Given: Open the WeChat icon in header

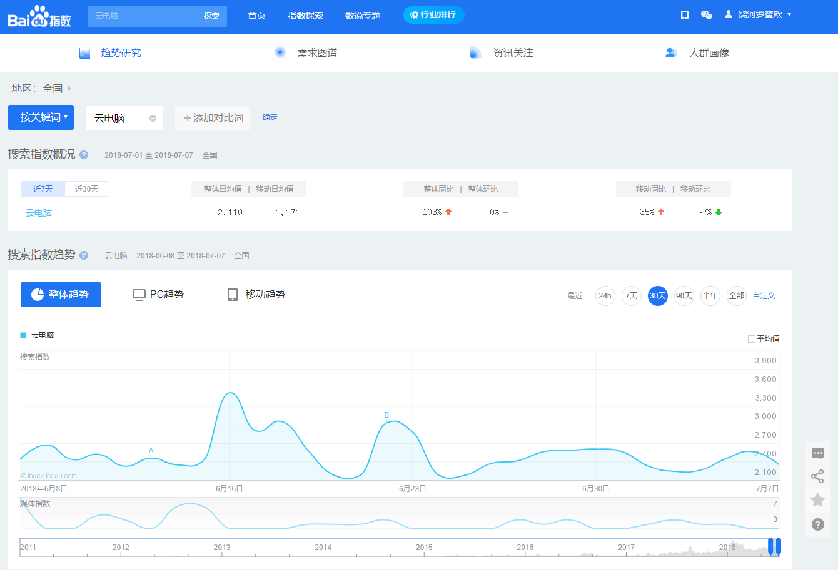Looking at the screenshot, I should [707, 15].
